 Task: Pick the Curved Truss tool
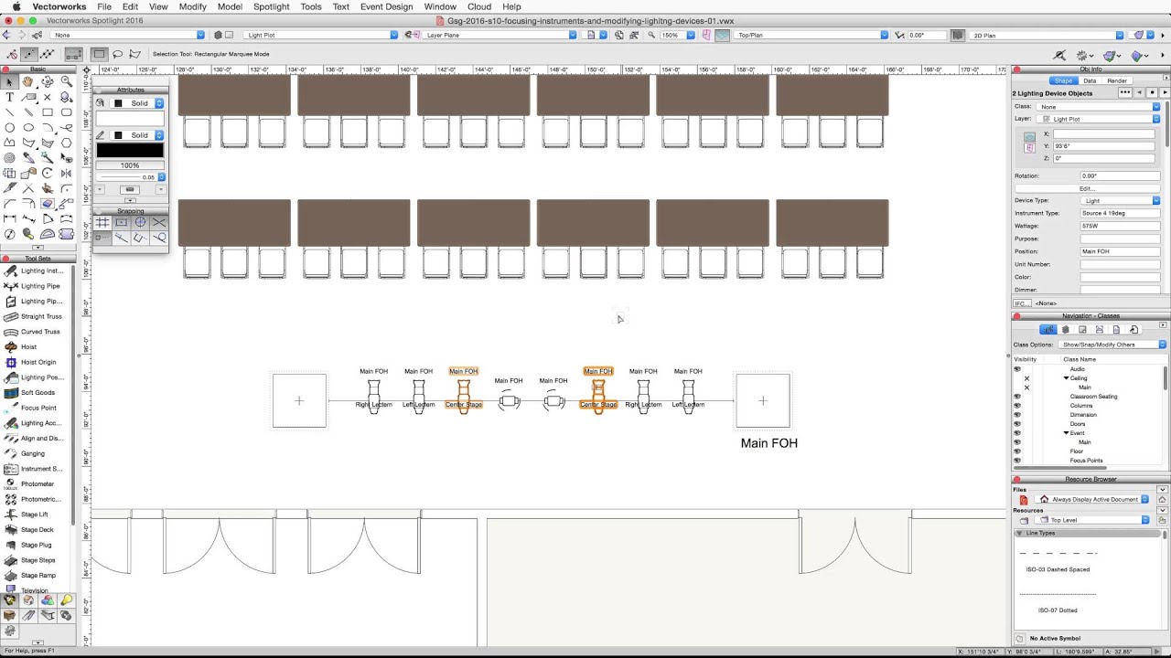(x=37, y=332)
